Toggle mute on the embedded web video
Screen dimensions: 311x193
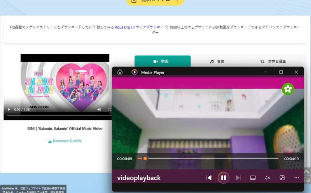(99, 110)
